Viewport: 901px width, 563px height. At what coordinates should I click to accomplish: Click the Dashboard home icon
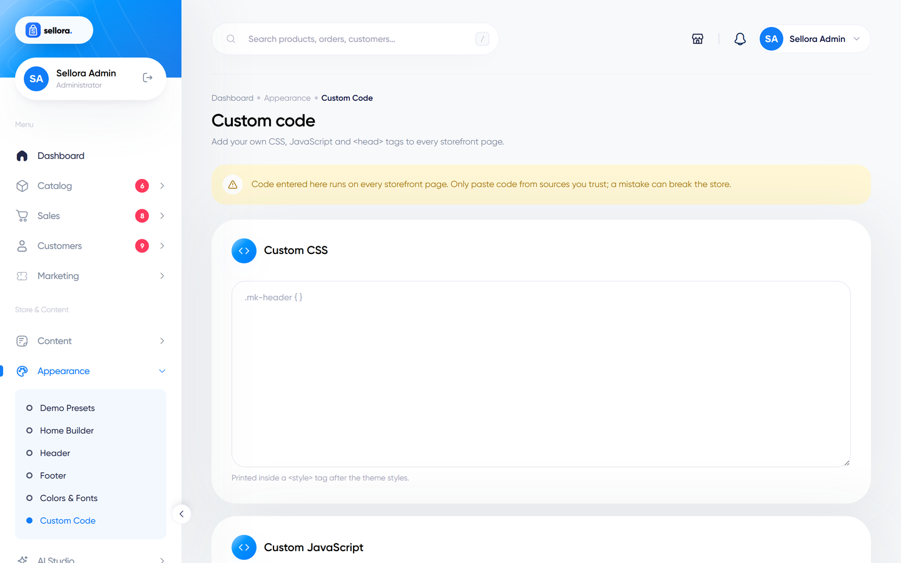point(22,156)
